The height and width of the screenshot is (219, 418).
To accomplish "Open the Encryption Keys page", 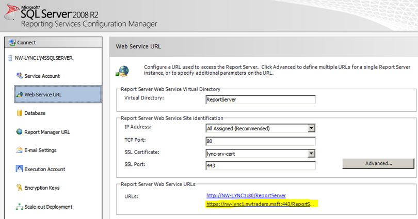I will pos(42,188).
